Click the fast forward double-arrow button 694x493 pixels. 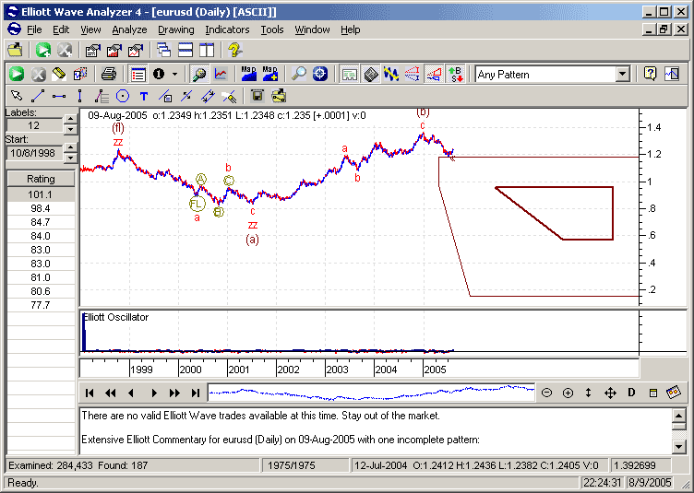coord(174,393)
